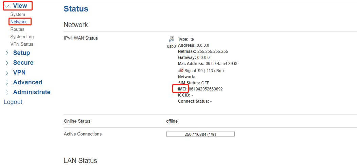Open the VPN Status page

22,44
